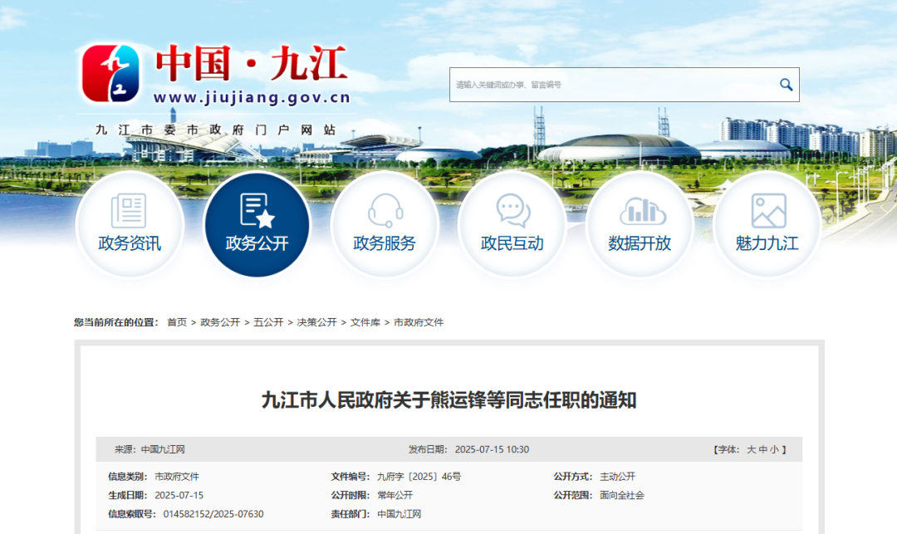Screen dimensions: 897x534
Task: Click the search magnifier icon
Action: 786,85
